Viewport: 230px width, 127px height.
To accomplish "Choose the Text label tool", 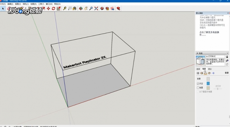I will coord(70,9).
